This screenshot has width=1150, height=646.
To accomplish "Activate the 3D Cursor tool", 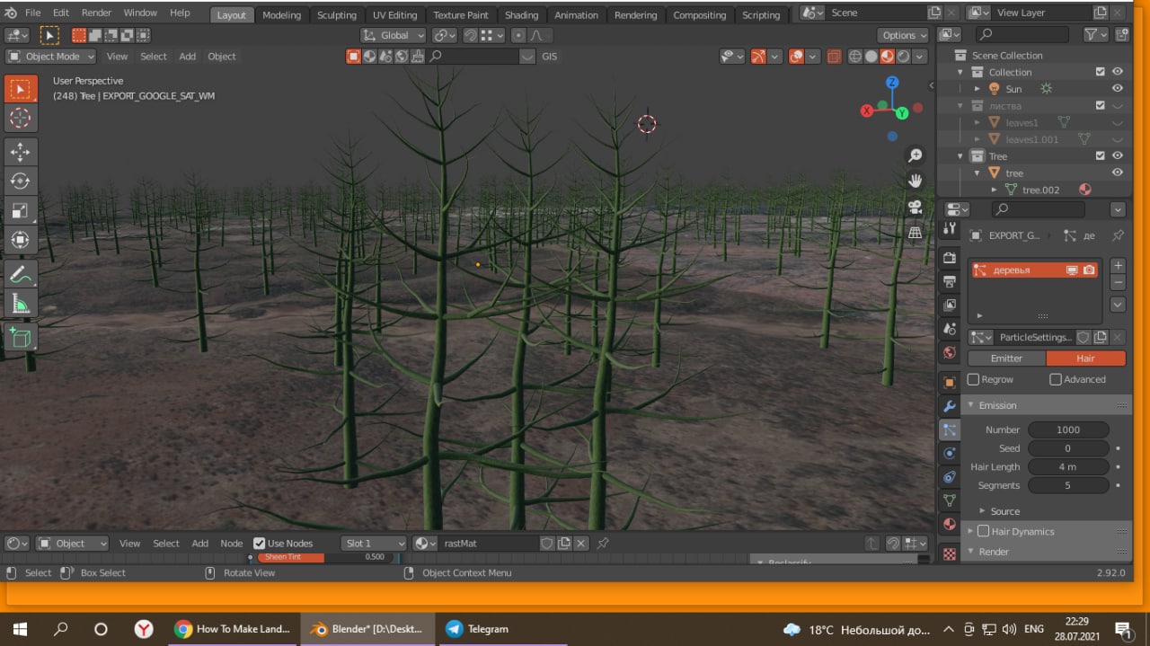I will [x=20, y=119].
